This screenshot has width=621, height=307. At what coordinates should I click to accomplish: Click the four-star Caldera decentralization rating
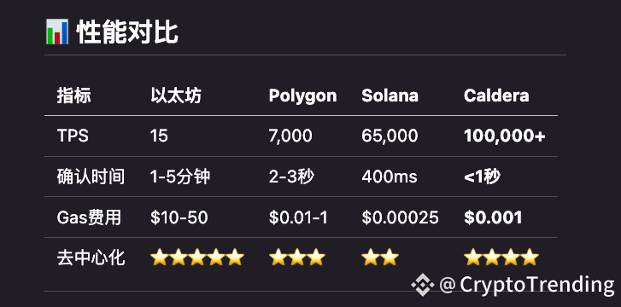[501, 258]
